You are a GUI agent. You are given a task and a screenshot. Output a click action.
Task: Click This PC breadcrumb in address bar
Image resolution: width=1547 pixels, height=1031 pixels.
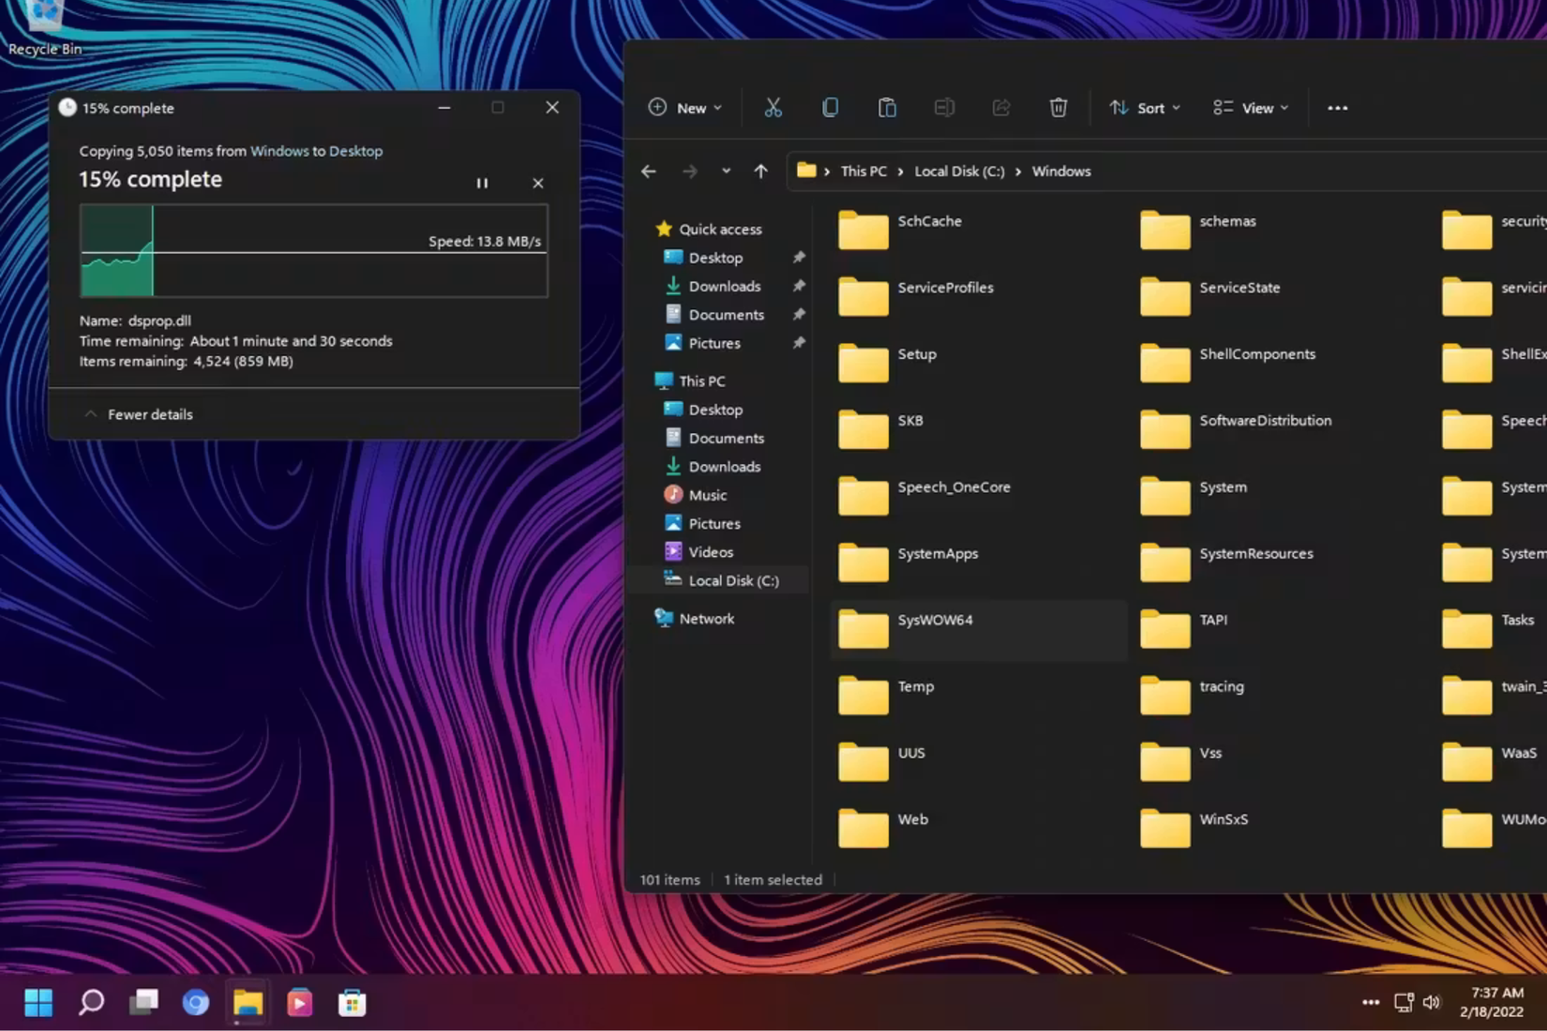point(864,172)
